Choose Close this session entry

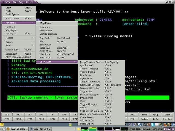[19, 57]
